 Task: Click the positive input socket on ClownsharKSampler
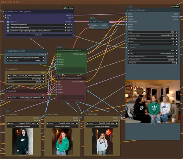coord(126,16)
